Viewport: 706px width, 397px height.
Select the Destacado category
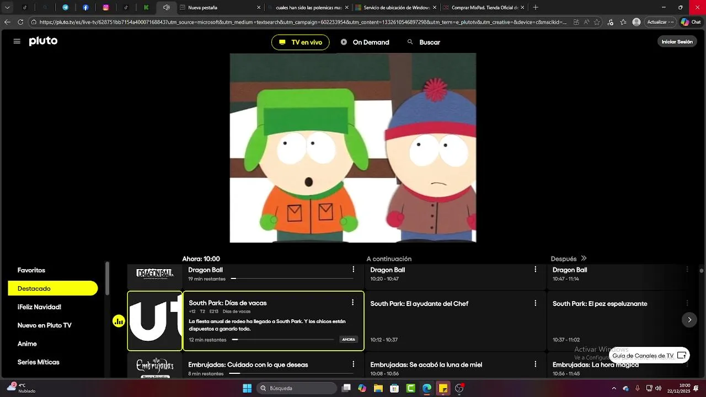[x=53, y=288]
